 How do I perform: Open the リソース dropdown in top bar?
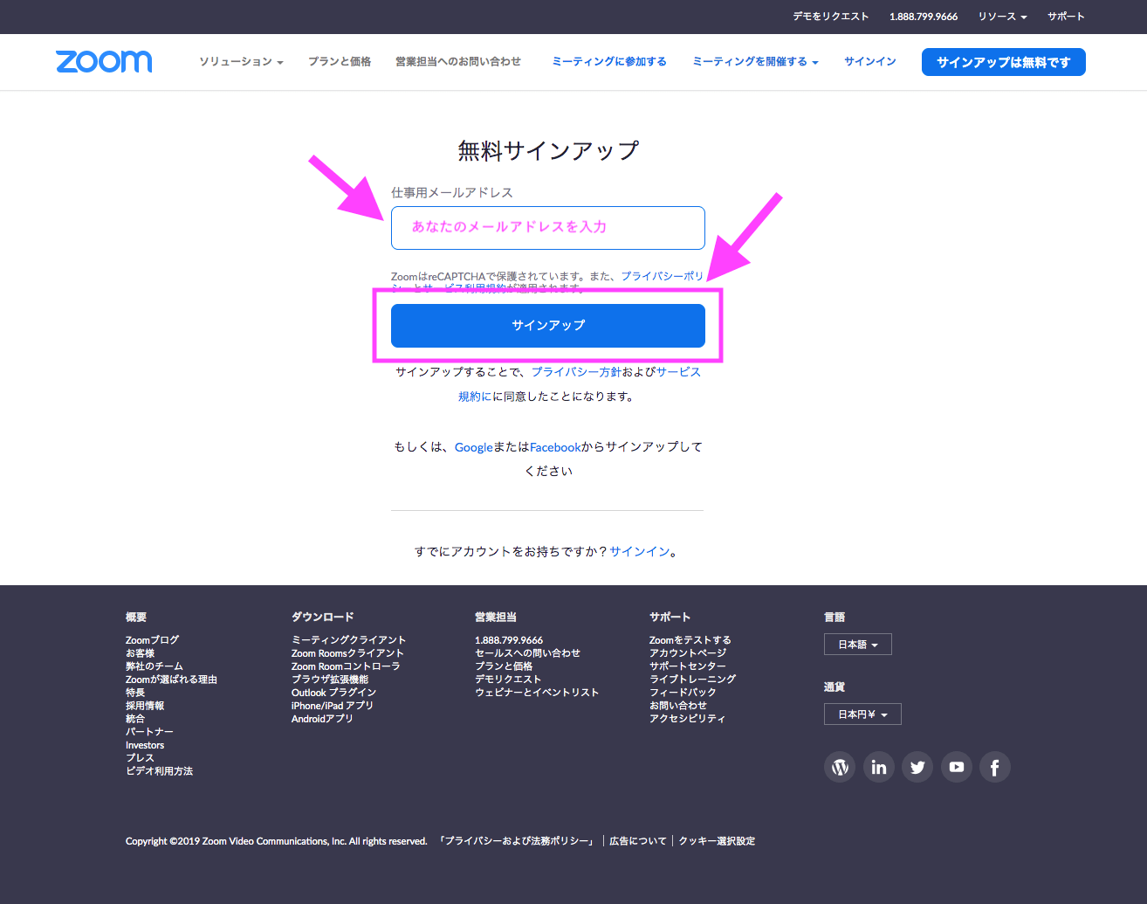point(1002,17)
